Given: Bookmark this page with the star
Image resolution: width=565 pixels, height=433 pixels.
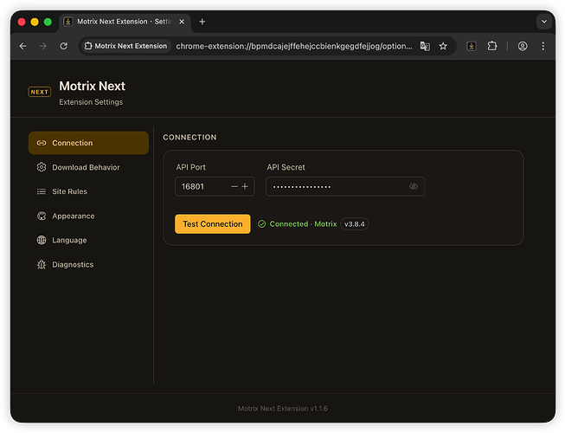Looking at the screenshot, I should coord(443,46).
